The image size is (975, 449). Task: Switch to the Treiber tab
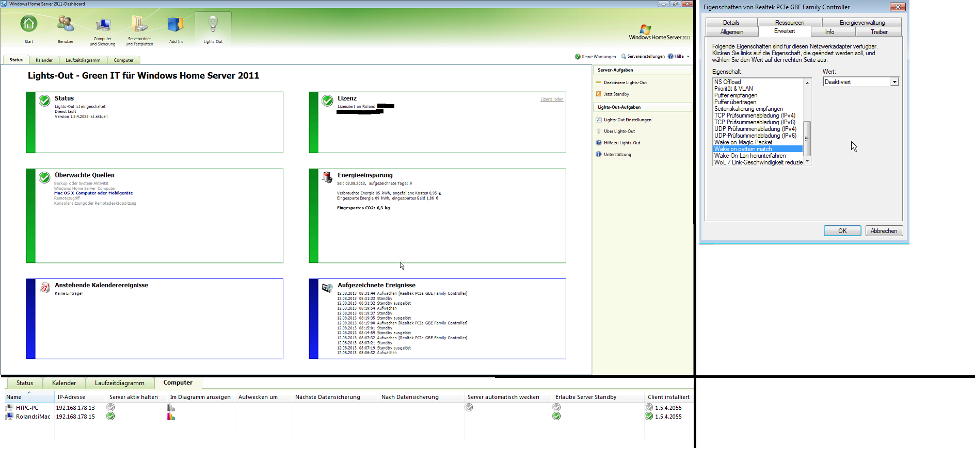(x=879, y=32)
